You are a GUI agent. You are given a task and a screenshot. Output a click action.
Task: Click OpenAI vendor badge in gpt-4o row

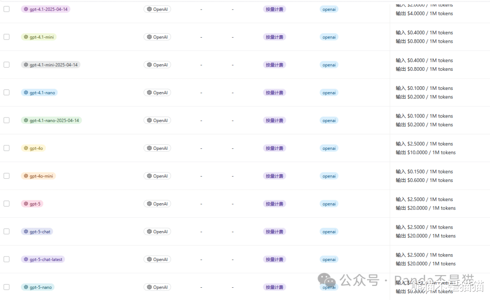[157, 148]
